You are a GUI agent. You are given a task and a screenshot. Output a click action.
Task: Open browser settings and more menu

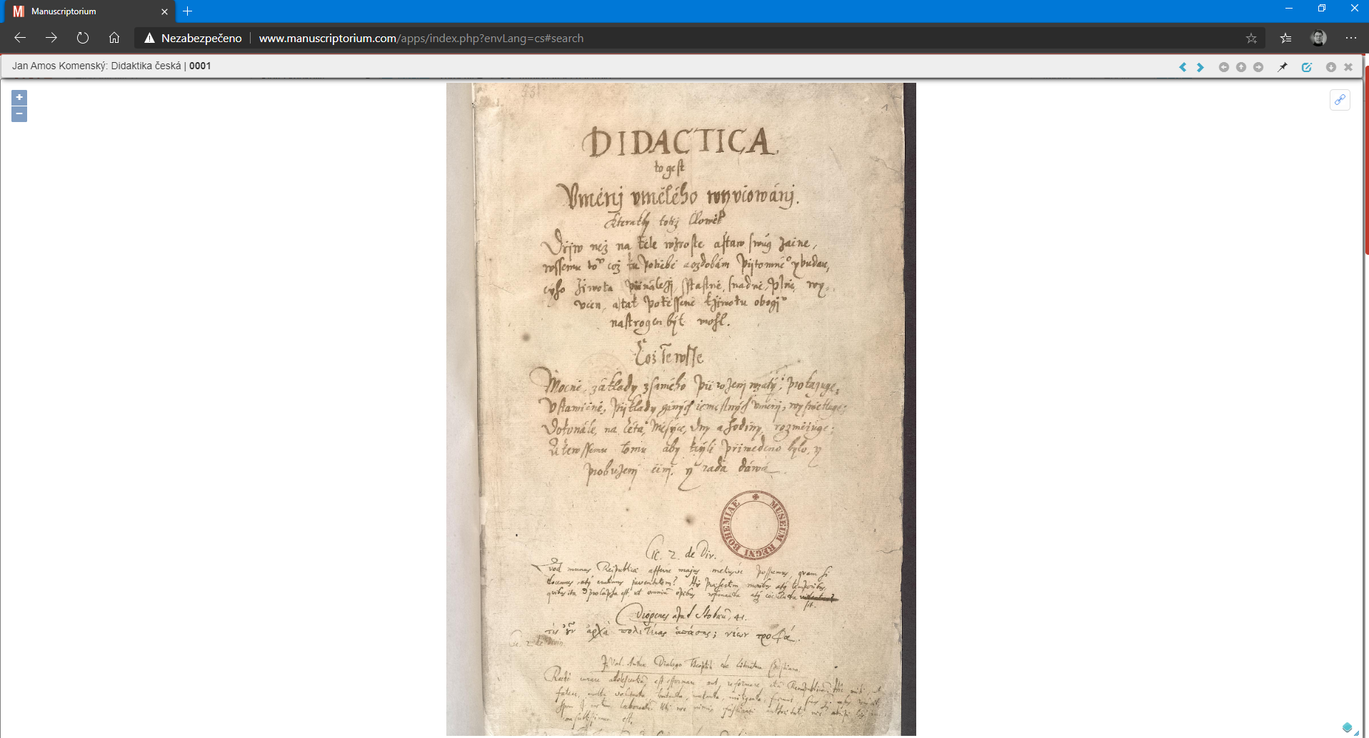click(1350, 38)
